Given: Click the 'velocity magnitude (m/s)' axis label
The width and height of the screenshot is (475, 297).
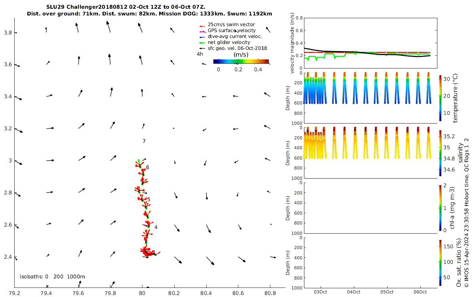Looking at the screenshot, I should point(293,43).
